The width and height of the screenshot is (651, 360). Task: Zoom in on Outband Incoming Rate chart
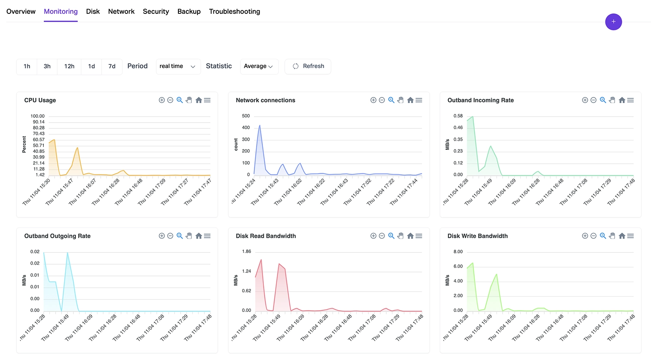click(585, 100)
